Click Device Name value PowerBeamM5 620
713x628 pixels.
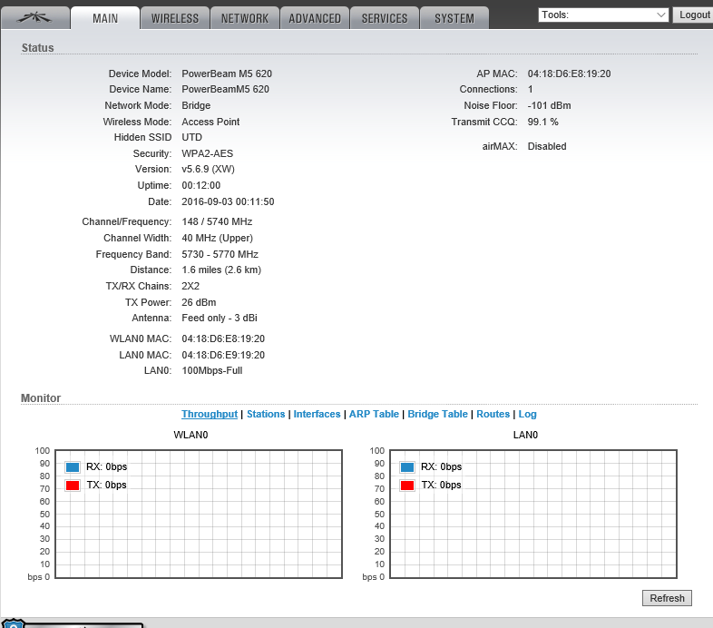[225, 89]
